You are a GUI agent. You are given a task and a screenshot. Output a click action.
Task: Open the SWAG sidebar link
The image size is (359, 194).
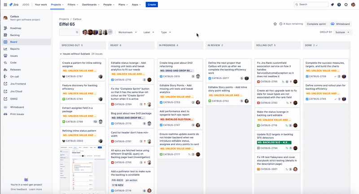[14, 99]
